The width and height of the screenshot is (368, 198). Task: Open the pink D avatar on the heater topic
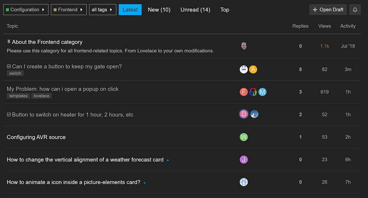tap(244, 114)
